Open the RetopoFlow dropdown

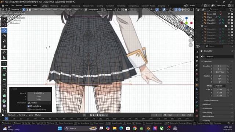pos(94,10)
